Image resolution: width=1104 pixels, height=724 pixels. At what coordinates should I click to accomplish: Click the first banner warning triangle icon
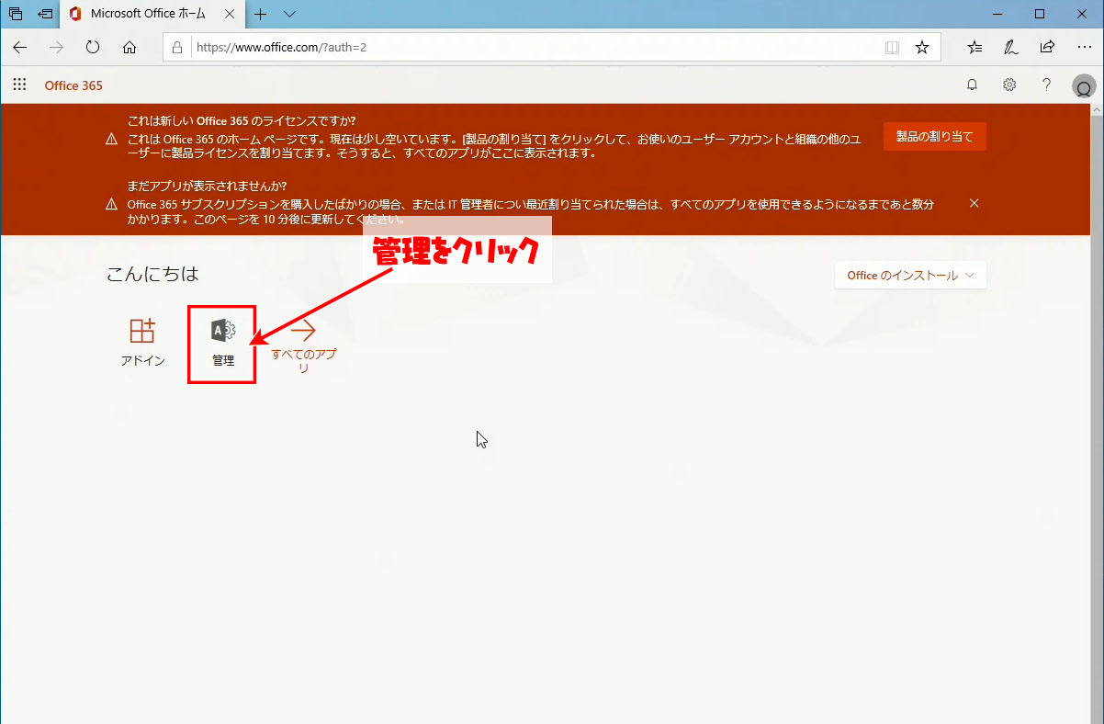111,139
